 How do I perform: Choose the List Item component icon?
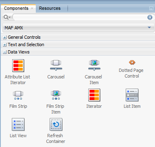click(132, 95)
